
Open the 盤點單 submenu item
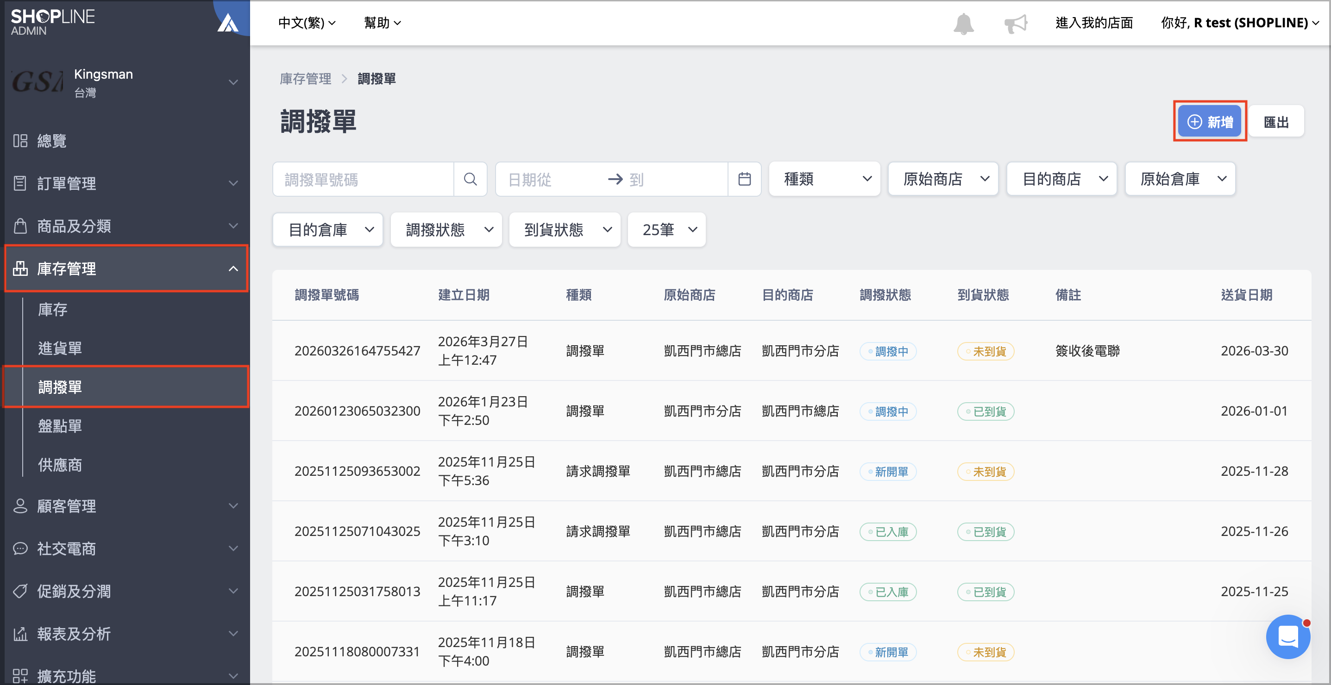pos(60,425)
